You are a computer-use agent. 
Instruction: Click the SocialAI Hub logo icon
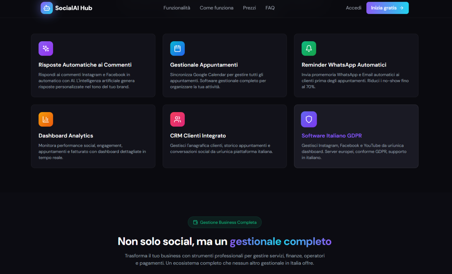pos(46,7)
